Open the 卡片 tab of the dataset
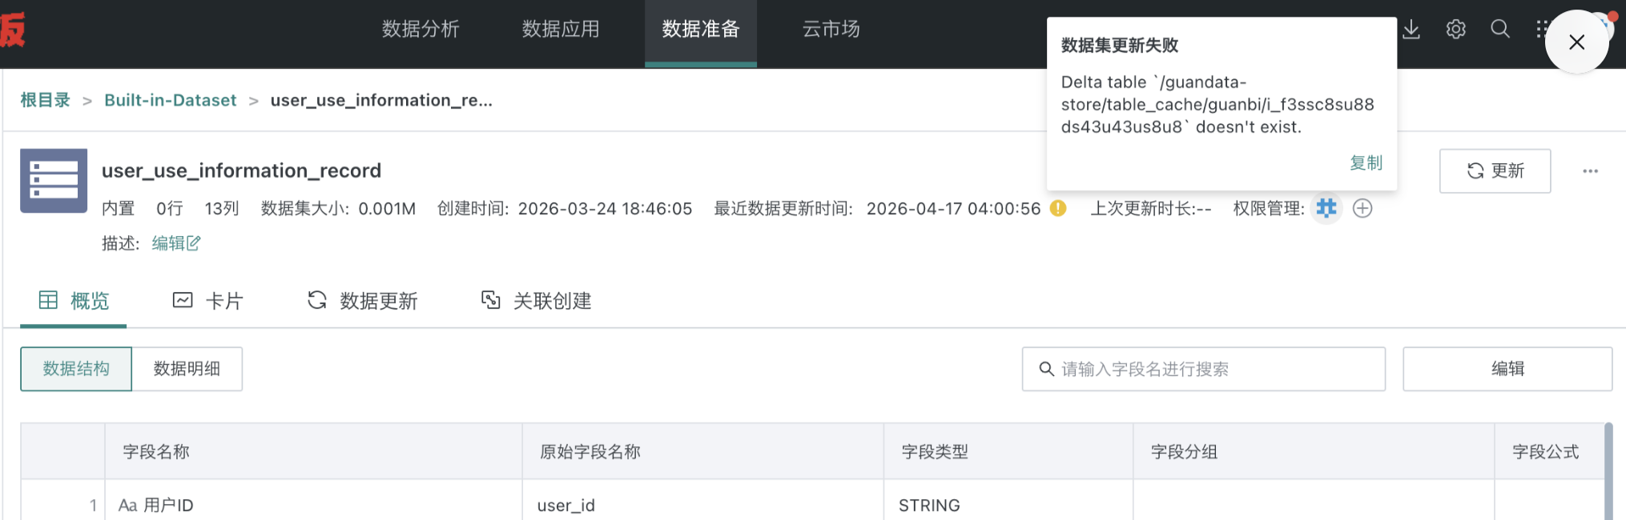 coord(210,301)
